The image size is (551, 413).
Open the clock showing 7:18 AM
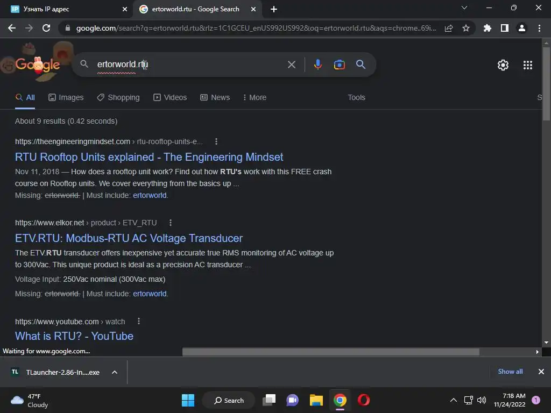pos(510,400)
